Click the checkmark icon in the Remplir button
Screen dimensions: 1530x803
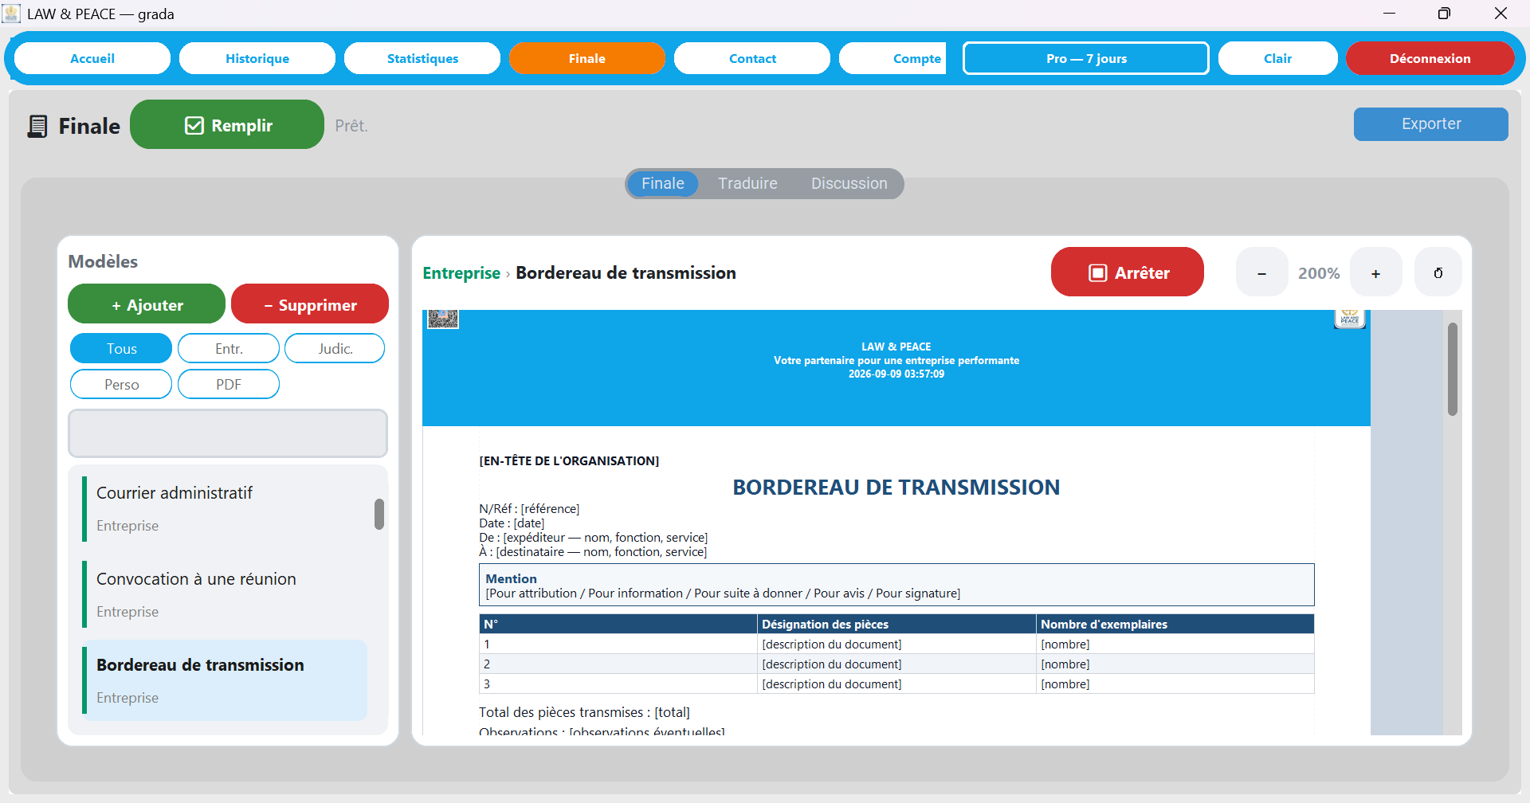(194, 126)
